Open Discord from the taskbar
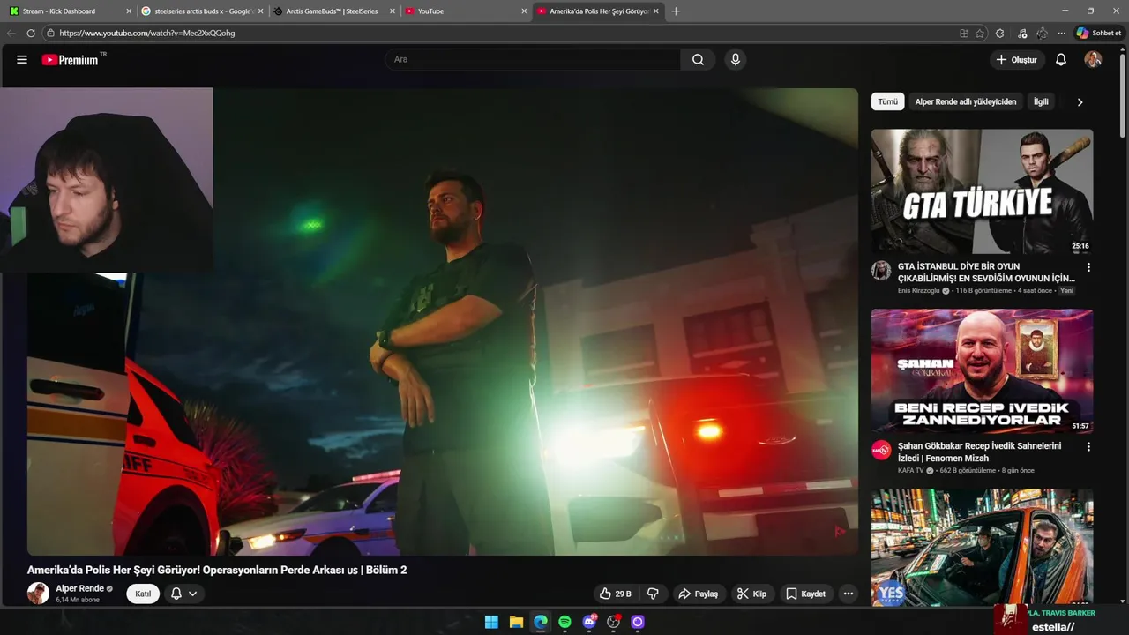1129x635 pixels. pos(589,622)
